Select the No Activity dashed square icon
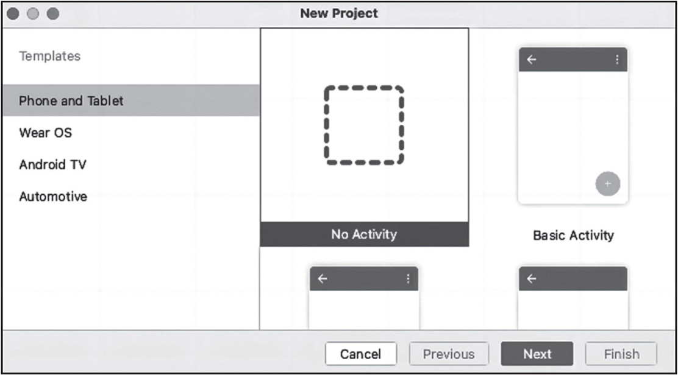Image resolution: width=678 pixels, height=375 pixels. coord(364,125)
